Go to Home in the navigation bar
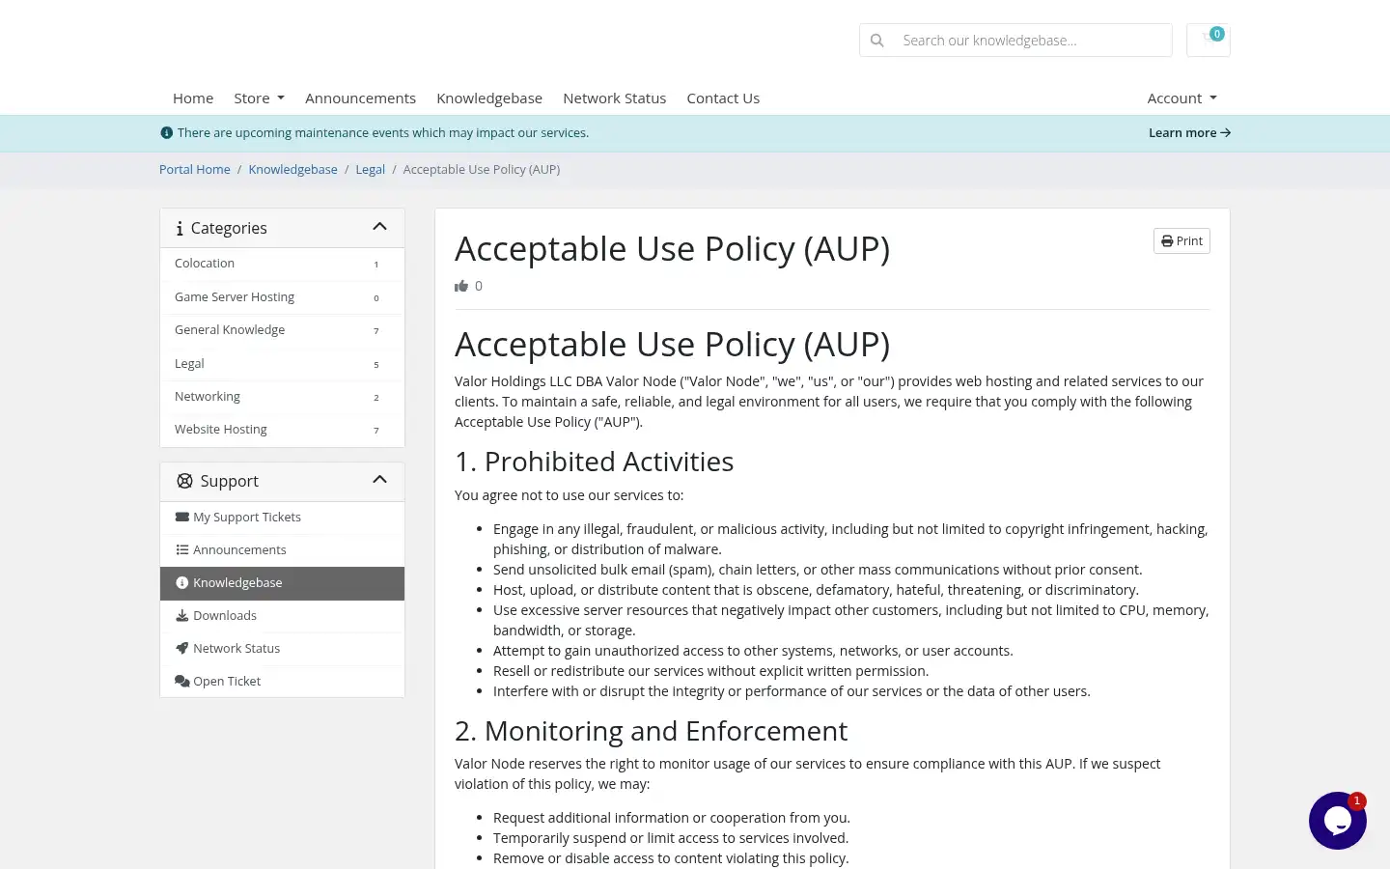This screenshot has width=1390, height=869. click(193, 98)
